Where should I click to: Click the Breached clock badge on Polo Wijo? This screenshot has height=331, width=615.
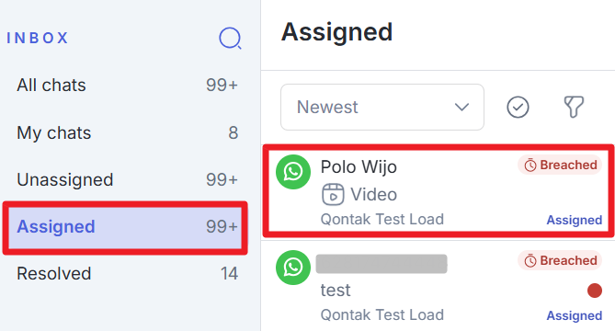point(560,165)
